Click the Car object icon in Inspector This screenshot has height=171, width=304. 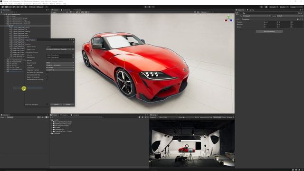coord(237,14)
